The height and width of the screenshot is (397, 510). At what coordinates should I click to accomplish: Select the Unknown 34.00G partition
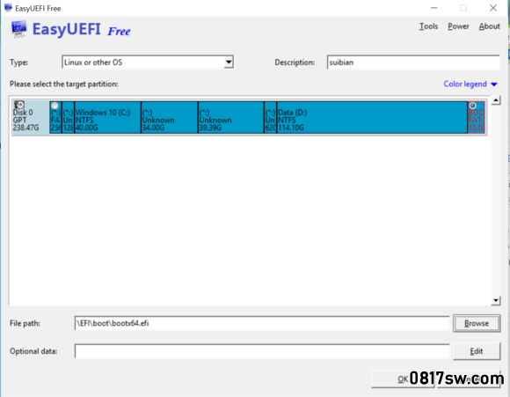click(170, 117)
